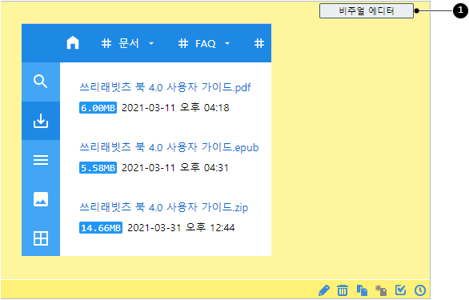Copy using the duplicate pages icon
The width and height of the screenshot is (469, 300).
pyautogui.click(x=362, y=290)
